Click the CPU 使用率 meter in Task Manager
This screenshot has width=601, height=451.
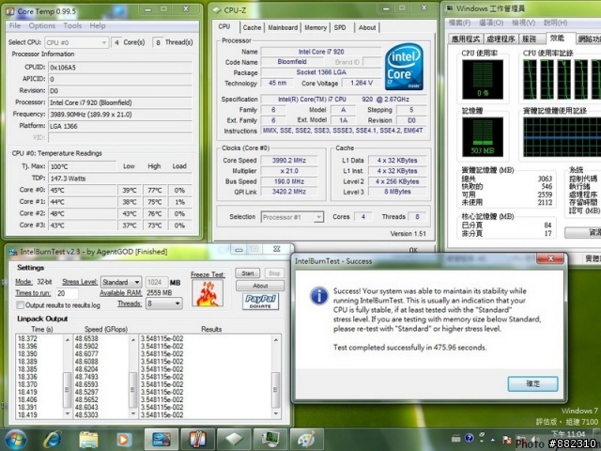pyautogui.click(x=483, y=79)
